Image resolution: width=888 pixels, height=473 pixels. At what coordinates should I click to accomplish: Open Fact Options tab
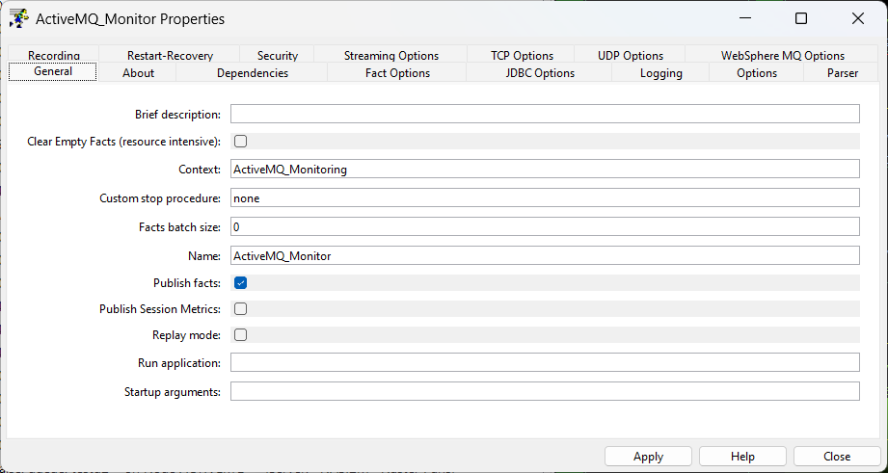click(x=397, y=73)
